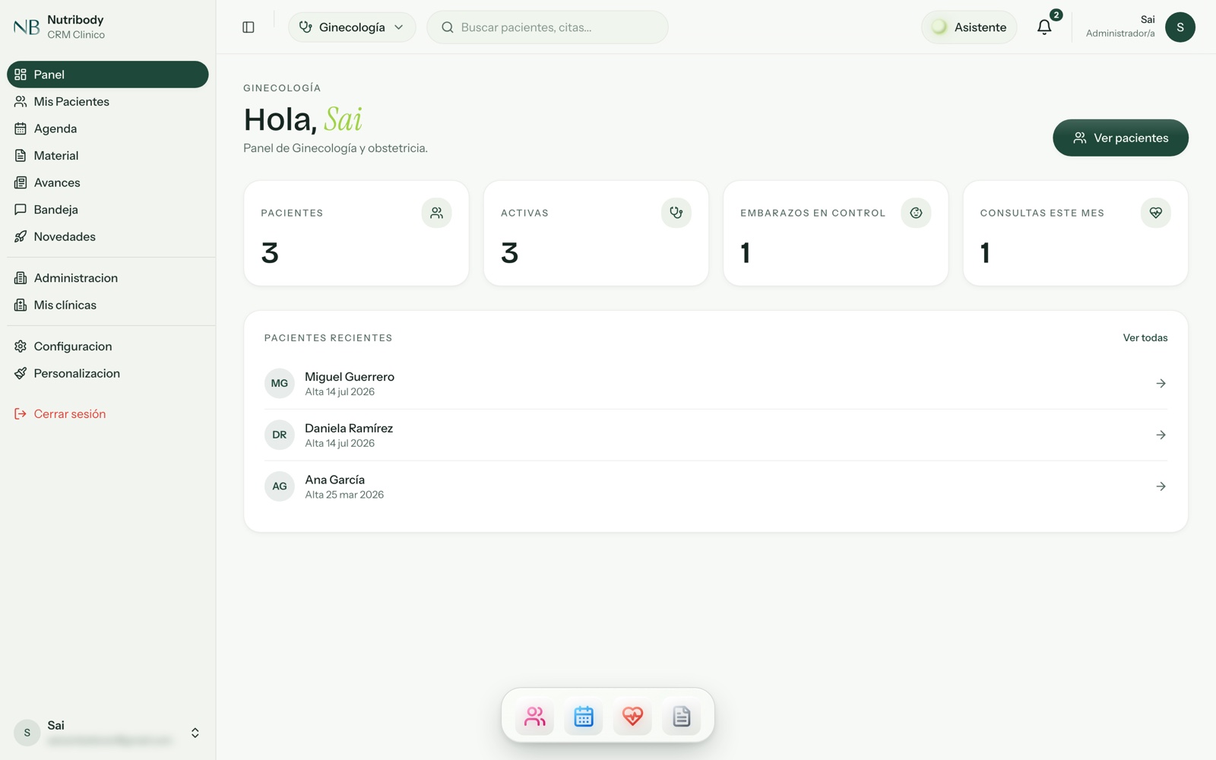Viewport: 1216px width, 760px height.
Task: Open Mis clínicas in sidebar
Action: pyautogui.click(x=108, y=305)
